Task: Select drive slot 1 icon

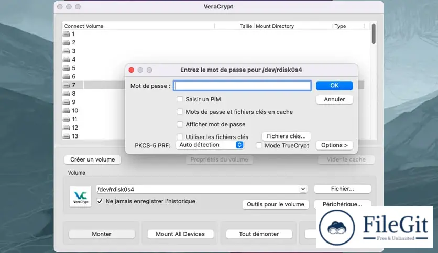Action: [x=66, y=34]
